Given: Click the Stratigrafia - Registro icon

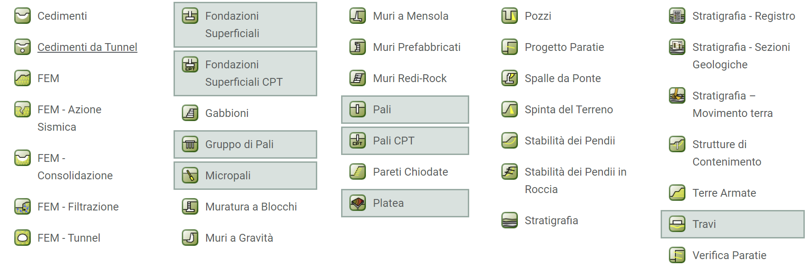Looking at the screenshot, I should (x=677, y=16).
